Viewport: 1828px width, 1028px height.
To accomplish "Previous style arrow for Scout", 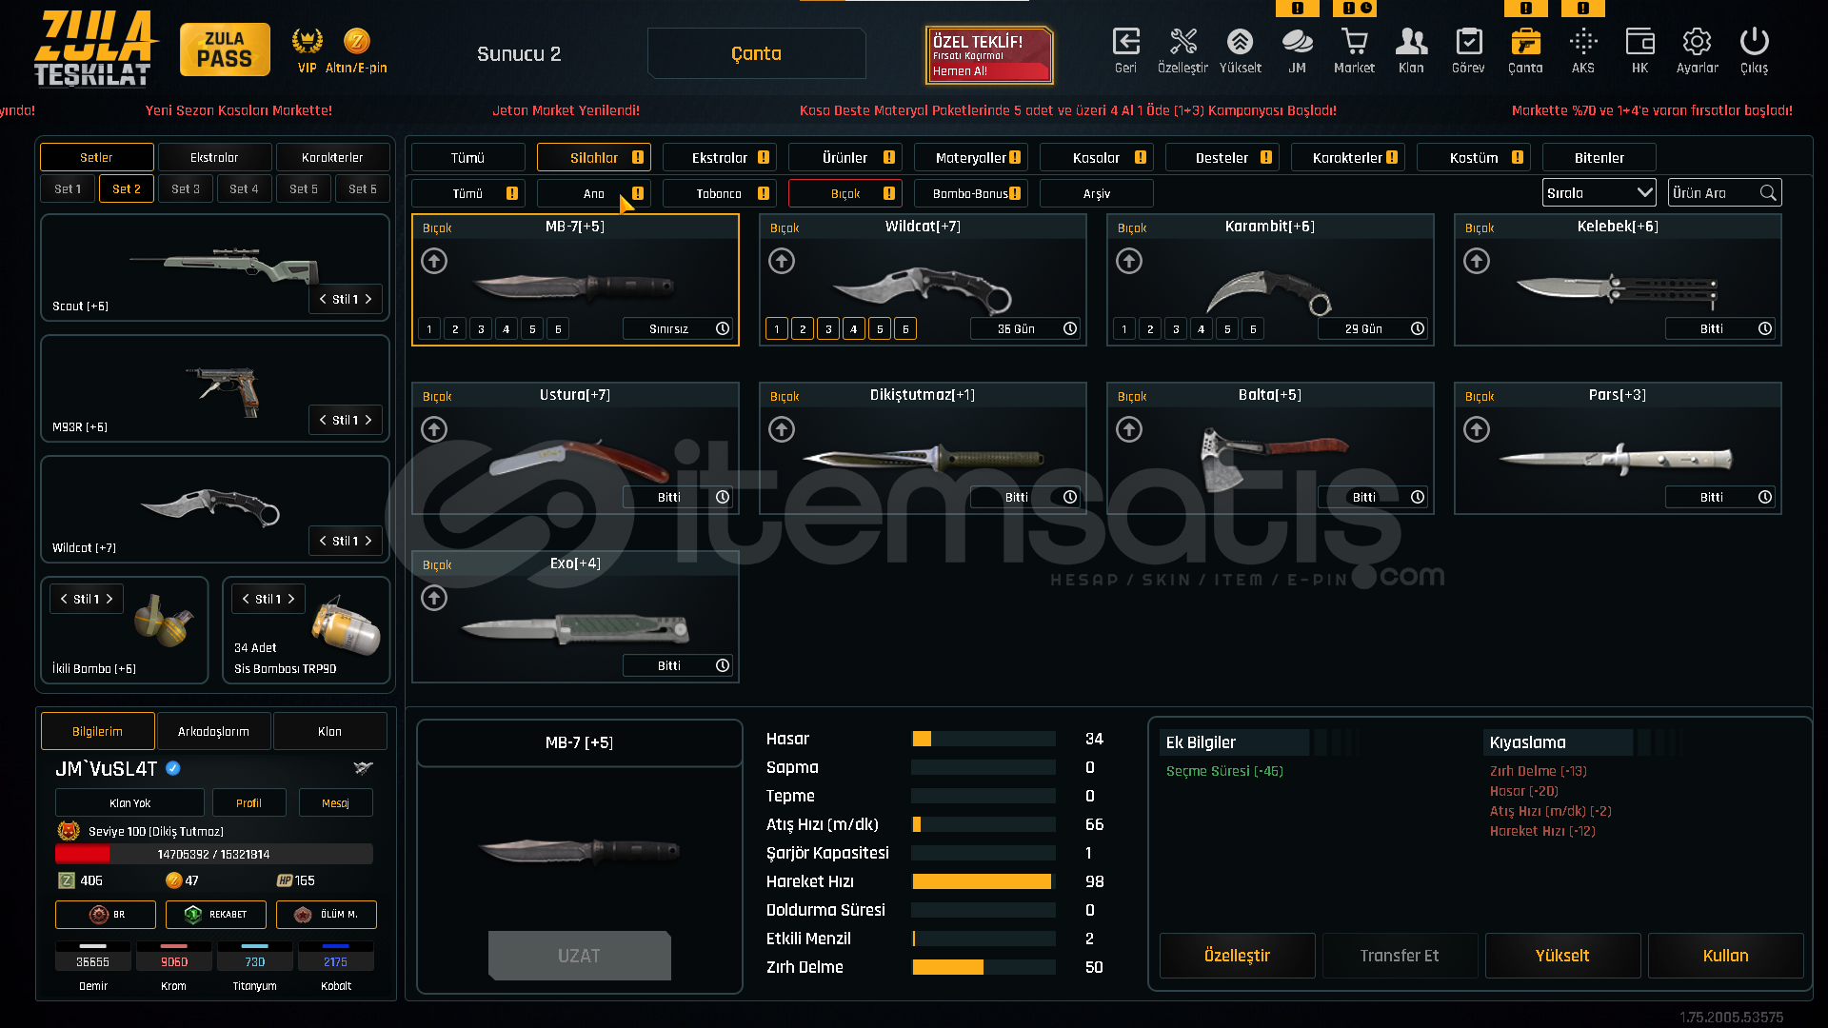I will click(x=323, y=299).
